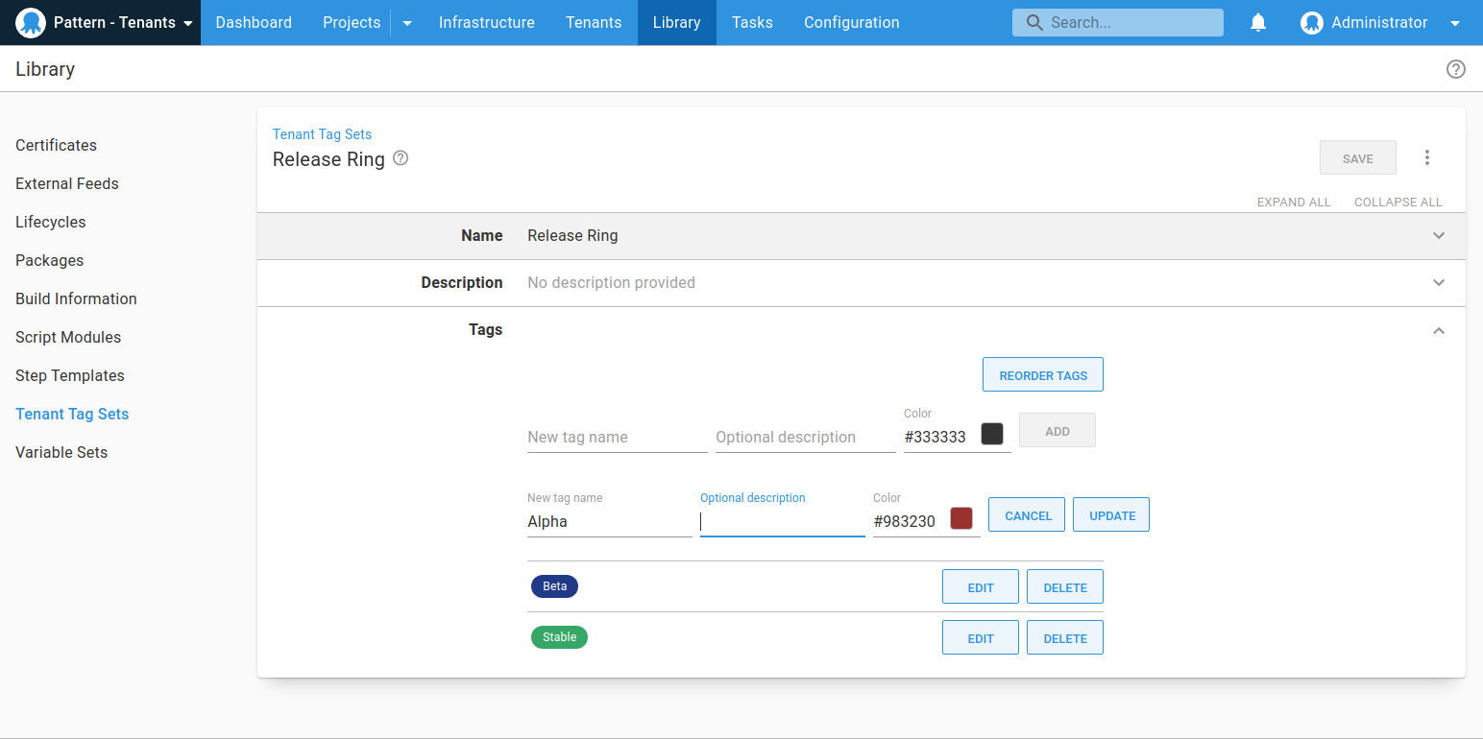Image resolution: width=1483 pixels, height=739 pixels.
Task: Click the Reorder Tags button
Action: (1042, 375)
